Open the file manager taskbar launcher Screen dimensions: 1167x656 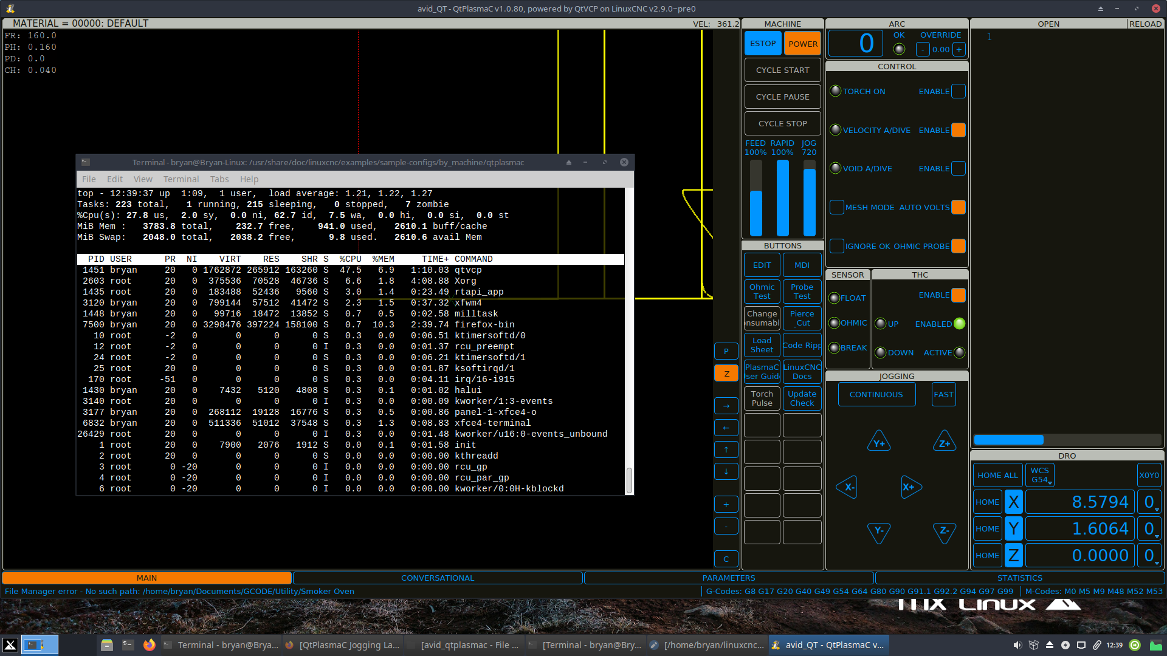pos(107,645)
